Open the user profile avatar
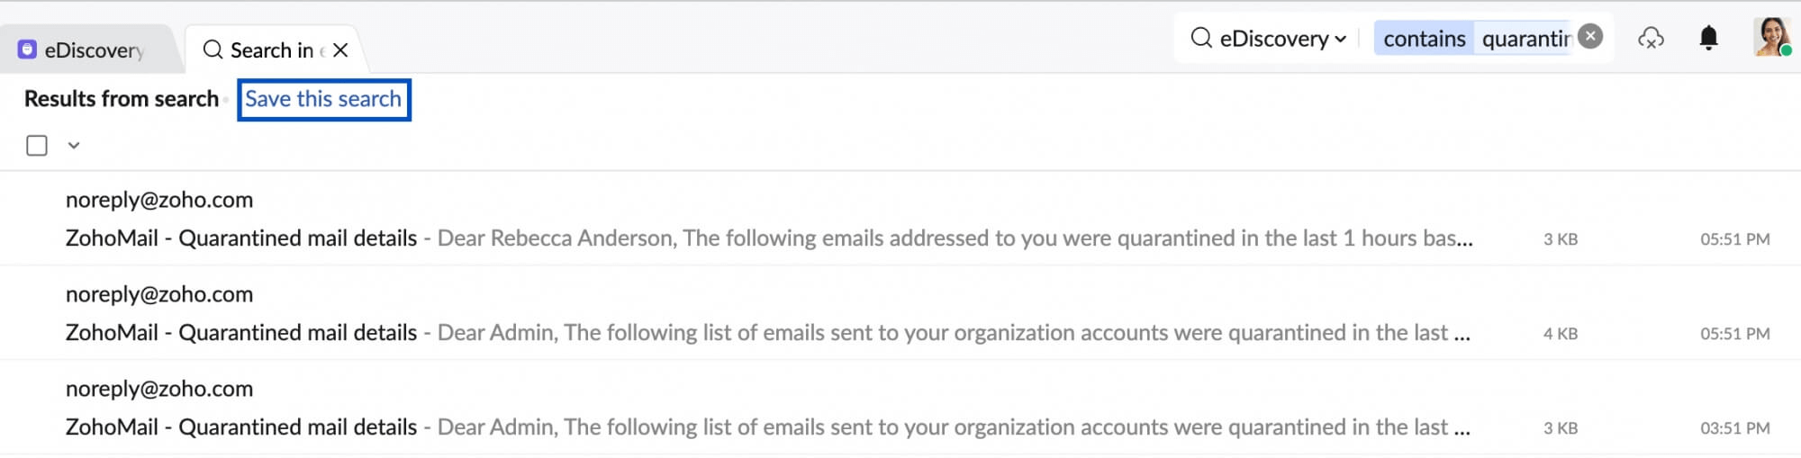The height and width of the screenshot is (458, 1801). pyautogui.click(x=1771, y=37)
